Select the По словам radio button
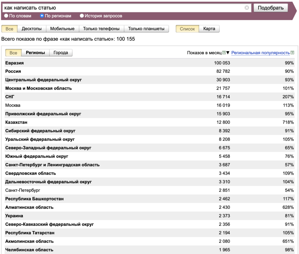Image resolution: width=299 pixels, height=254 pixels. coord(6,16)
